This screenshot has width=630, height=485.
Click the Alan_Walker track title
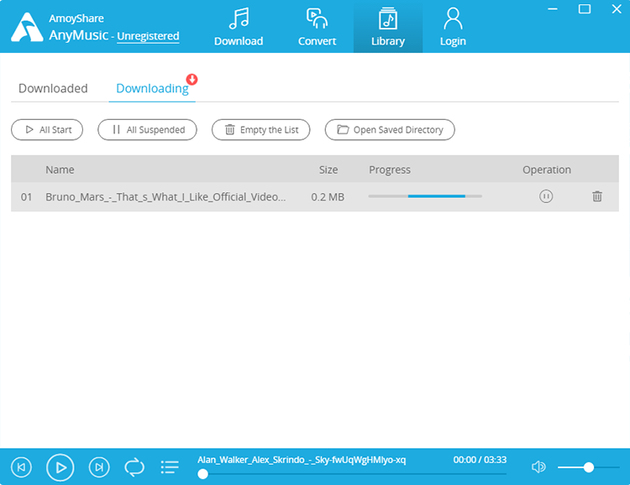click(302, 460)
